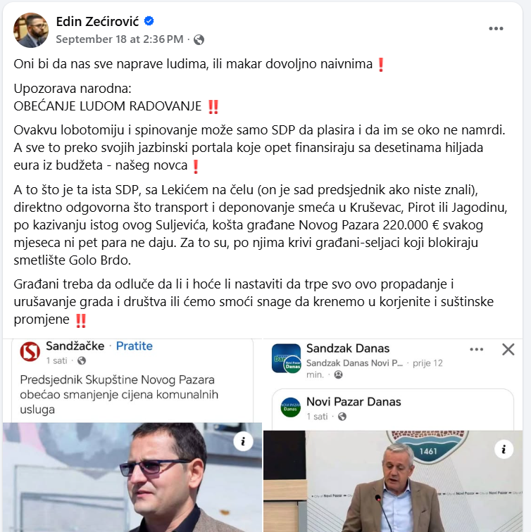Open Edin Zećirović profile picture
The width and height of the screenshot is (531, 532).
[x=31, y=30]
